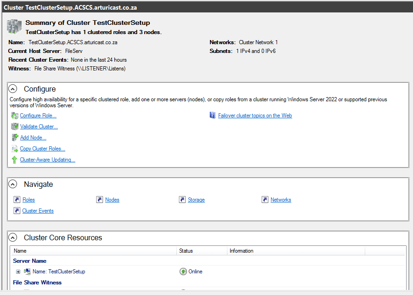Open Failover cluster topics on the Web
The height and width of the screenshot is (295, 413).
coord(255,116)
